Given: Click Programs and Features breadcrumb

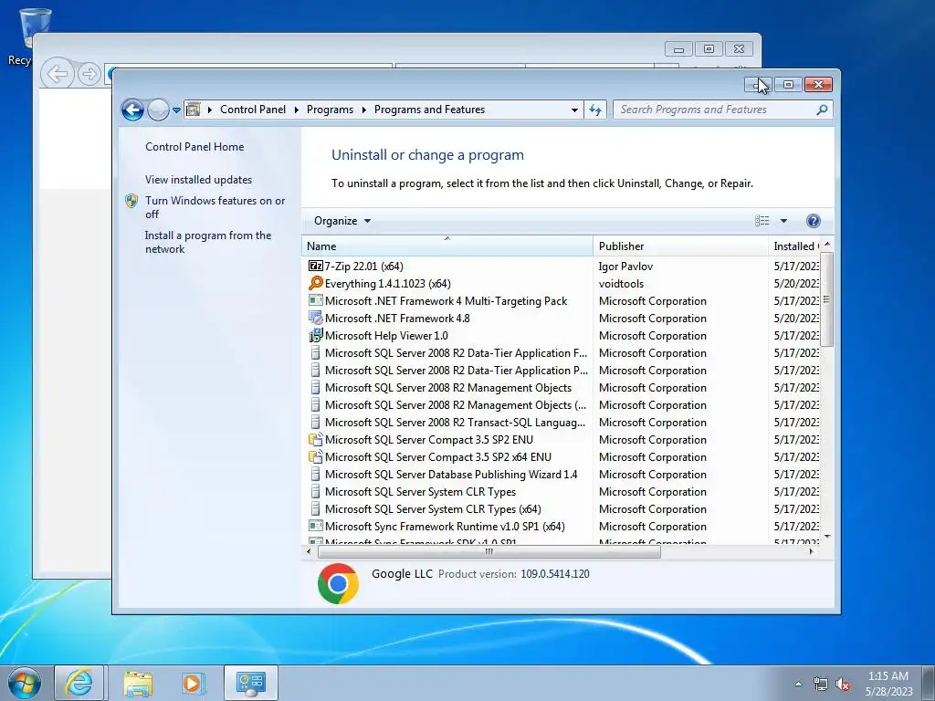Looking at the screenshot, I should 429,110.
